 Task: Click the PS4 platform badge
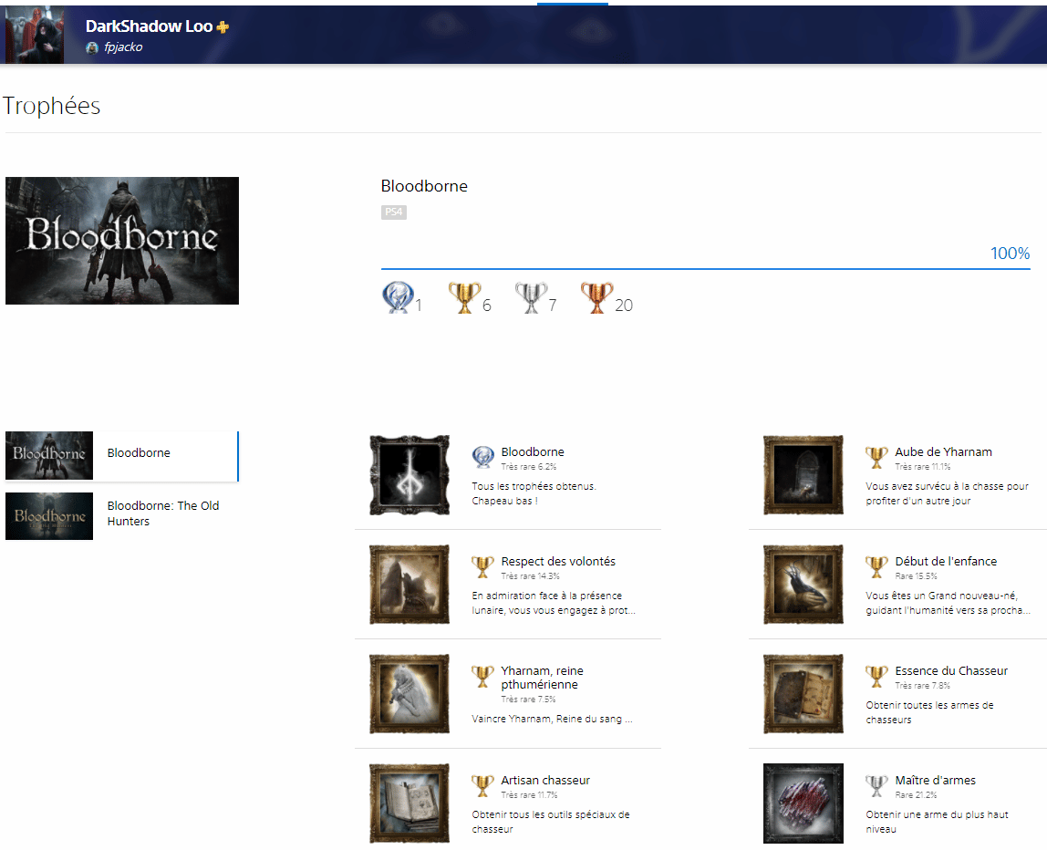click(394, 212)
